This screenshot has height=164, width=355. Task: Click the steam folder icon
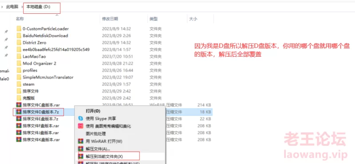point(19,84)
